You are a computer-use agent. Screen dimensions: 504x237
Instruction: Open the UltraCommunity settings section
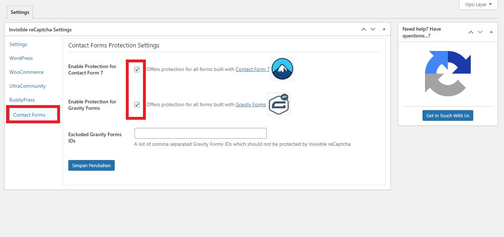click(x=28, y=86)
